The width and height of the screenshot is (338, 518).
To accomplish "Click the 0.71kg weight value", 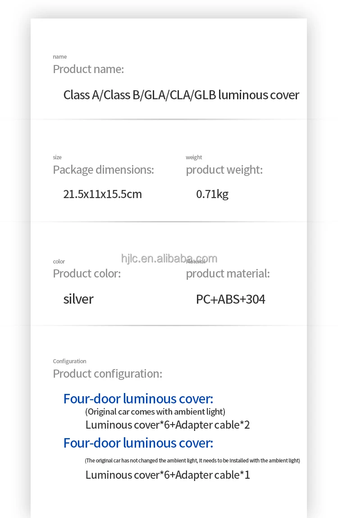I will pyautogui.click(x=212, y=194).
